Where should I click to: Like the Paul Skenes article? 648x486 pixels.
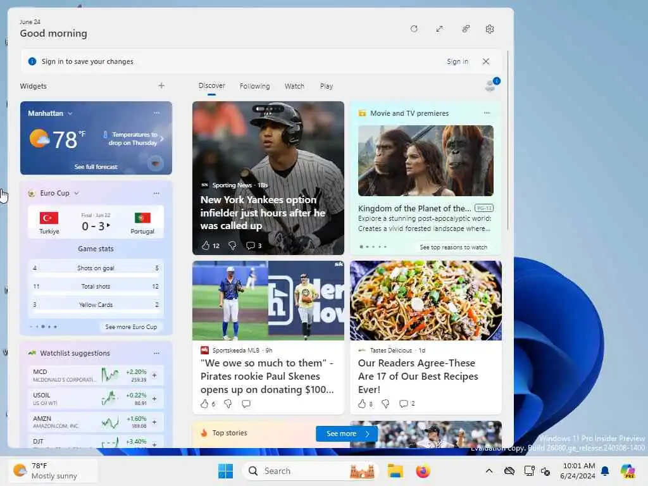coord(204,404)
